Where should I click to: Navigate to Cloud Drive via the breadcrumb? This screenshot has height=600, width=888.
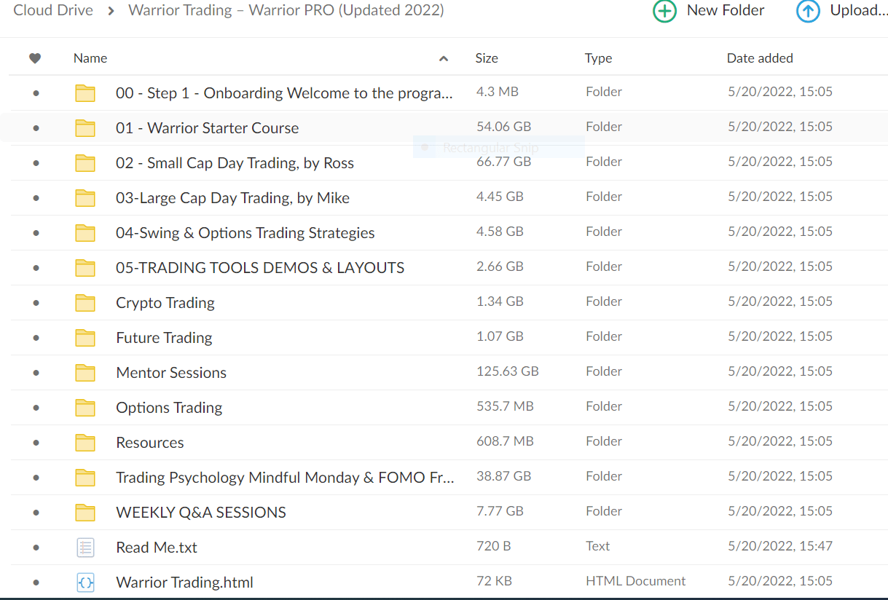pyautogui.click(x=53, y=10)
